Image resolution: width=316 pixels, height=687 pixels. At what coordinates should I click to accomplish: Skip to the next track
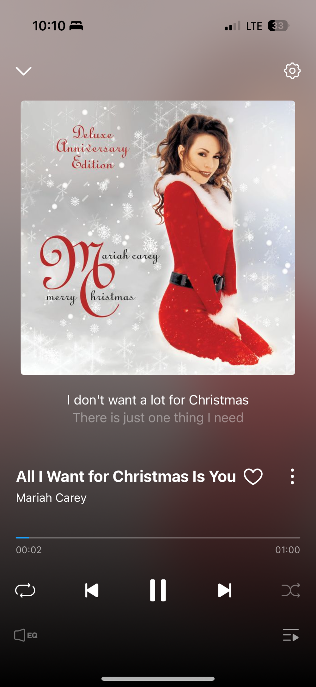[225, 590]
